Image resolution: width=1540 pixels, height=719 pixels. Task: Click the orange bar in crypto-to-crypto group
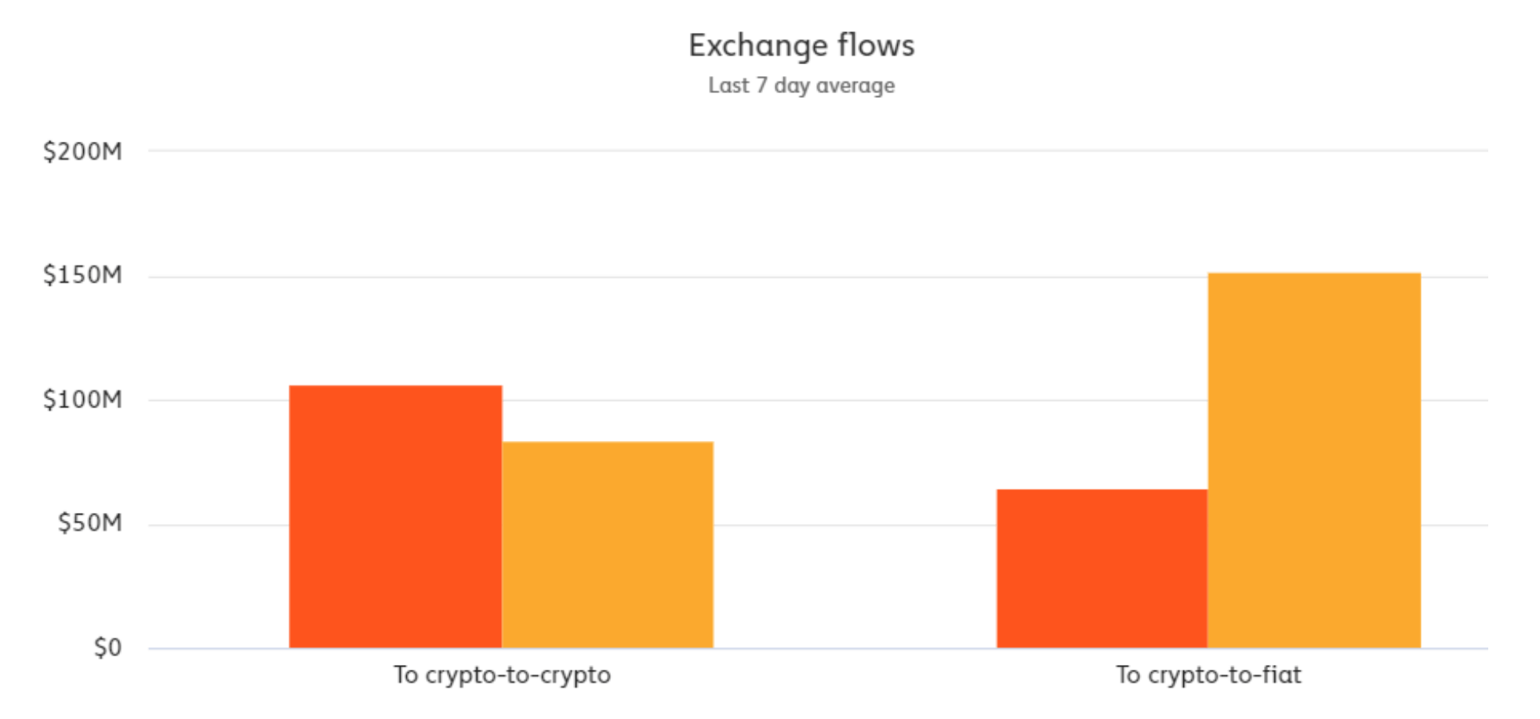point(608,545)
